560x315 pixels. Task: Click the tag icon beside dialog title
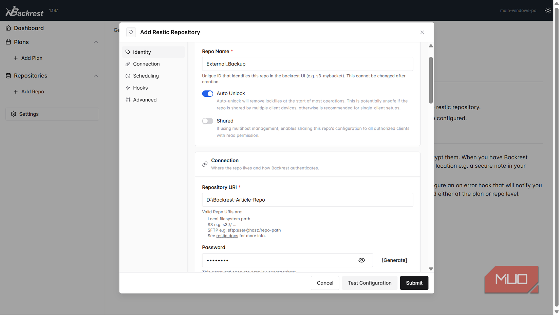tap(131, 32)
